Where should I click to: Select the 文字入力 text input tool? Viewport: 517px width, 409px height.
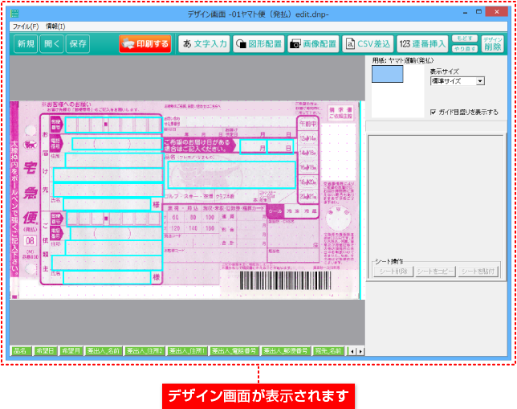coord(205,44)
